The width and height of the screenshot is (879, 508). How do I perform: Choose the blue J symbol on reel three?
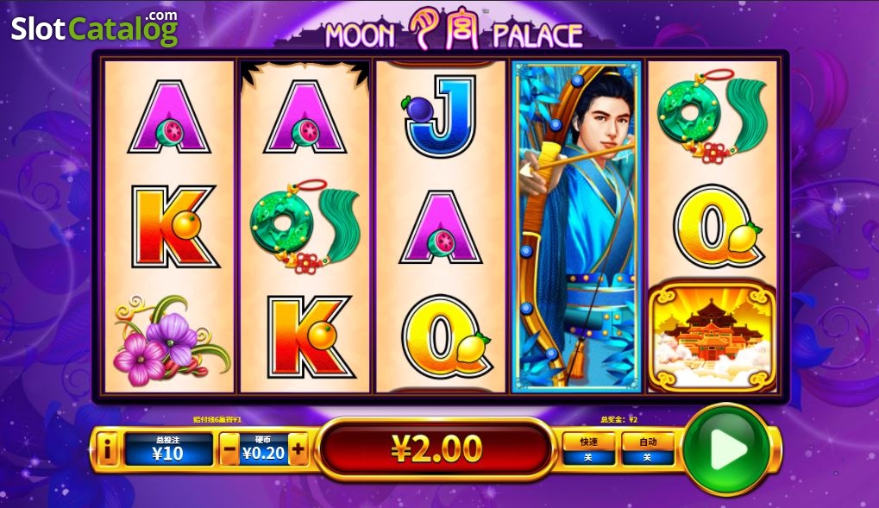tap(440, 116)
